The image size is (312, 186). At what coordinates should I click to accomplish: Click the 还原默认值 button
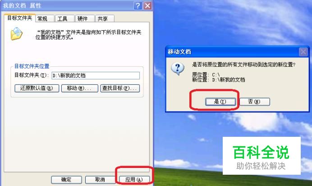(x=37, y=88)
